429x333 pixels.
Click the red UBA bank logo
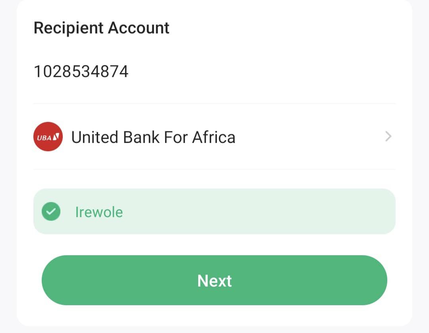tap(48, 137)
